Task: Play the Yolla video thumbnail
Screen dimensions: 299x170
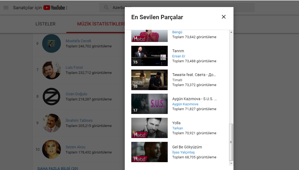Action: (149, 128)
